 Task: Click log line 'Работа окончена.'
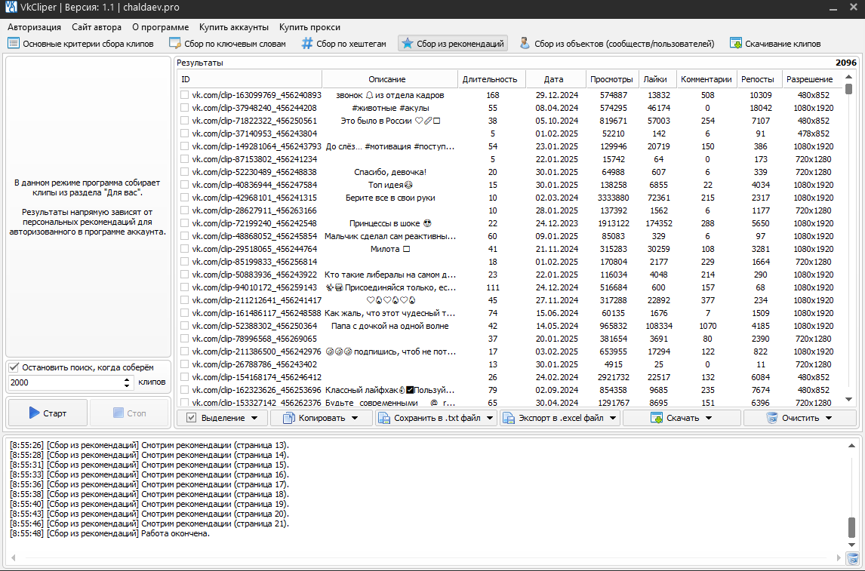point(175,533)
